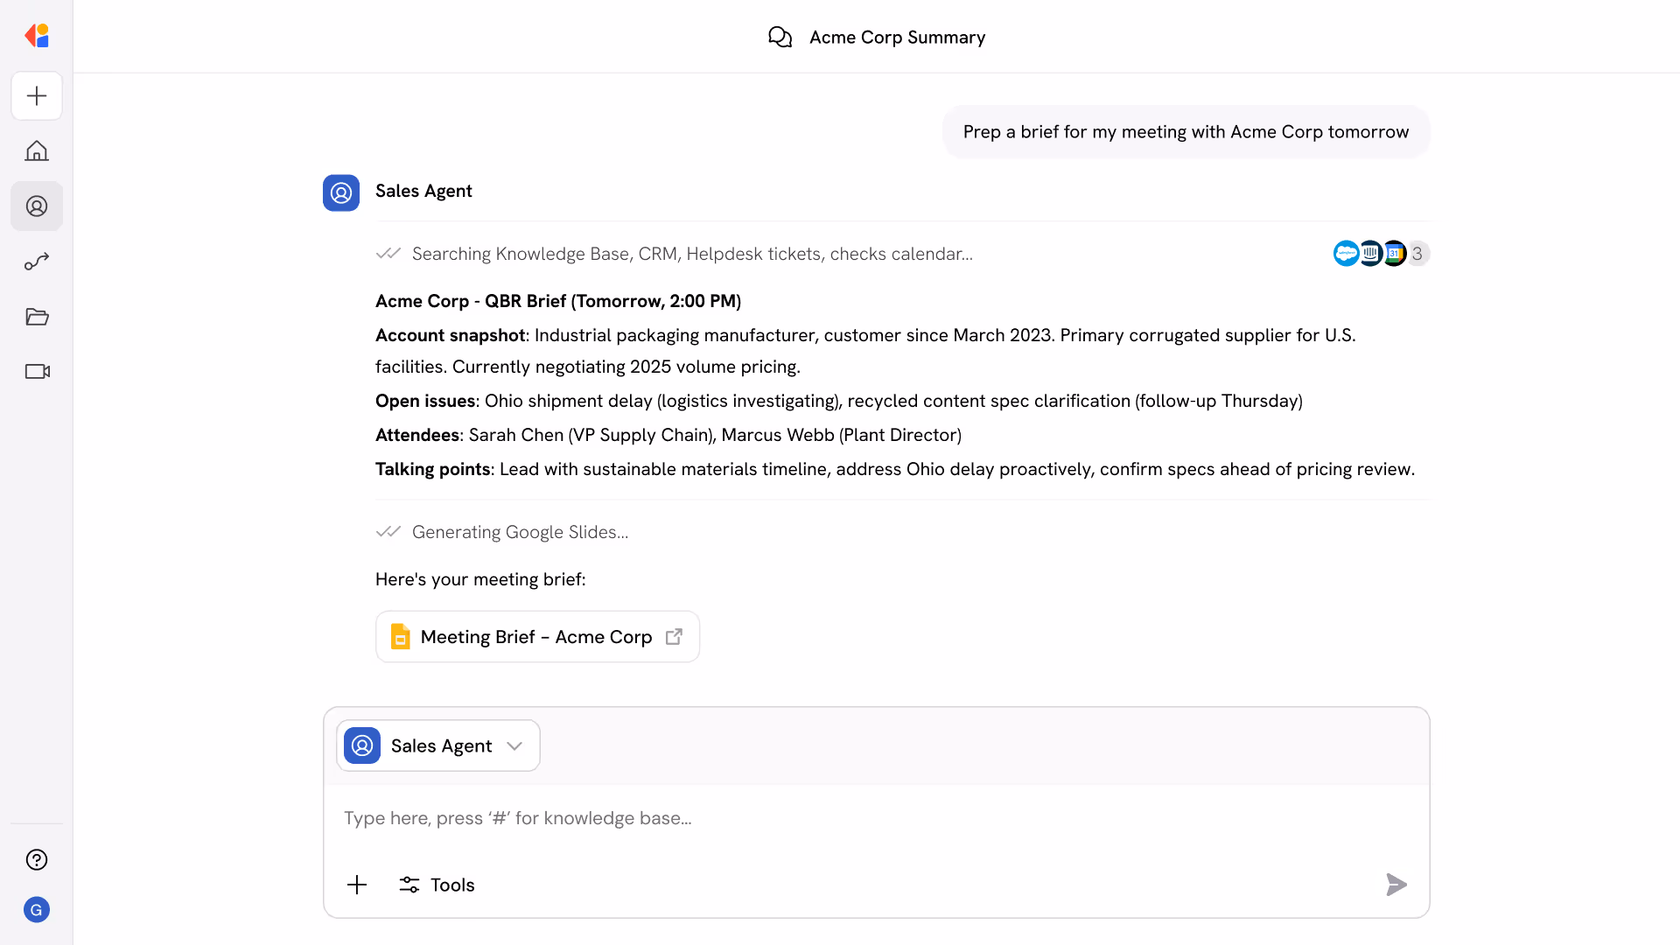
Task: Click the Intercom integration icon
Action: (x=1370, y=253)
